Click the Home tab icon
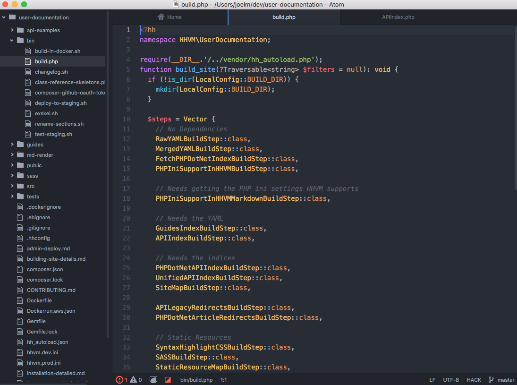517x385 pixels. pos(161,17)
